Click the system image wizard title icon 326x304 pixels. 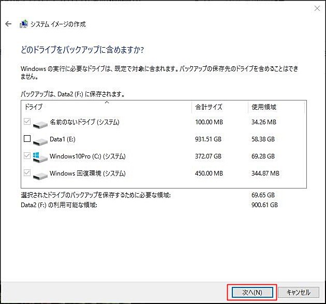[24, 24]
